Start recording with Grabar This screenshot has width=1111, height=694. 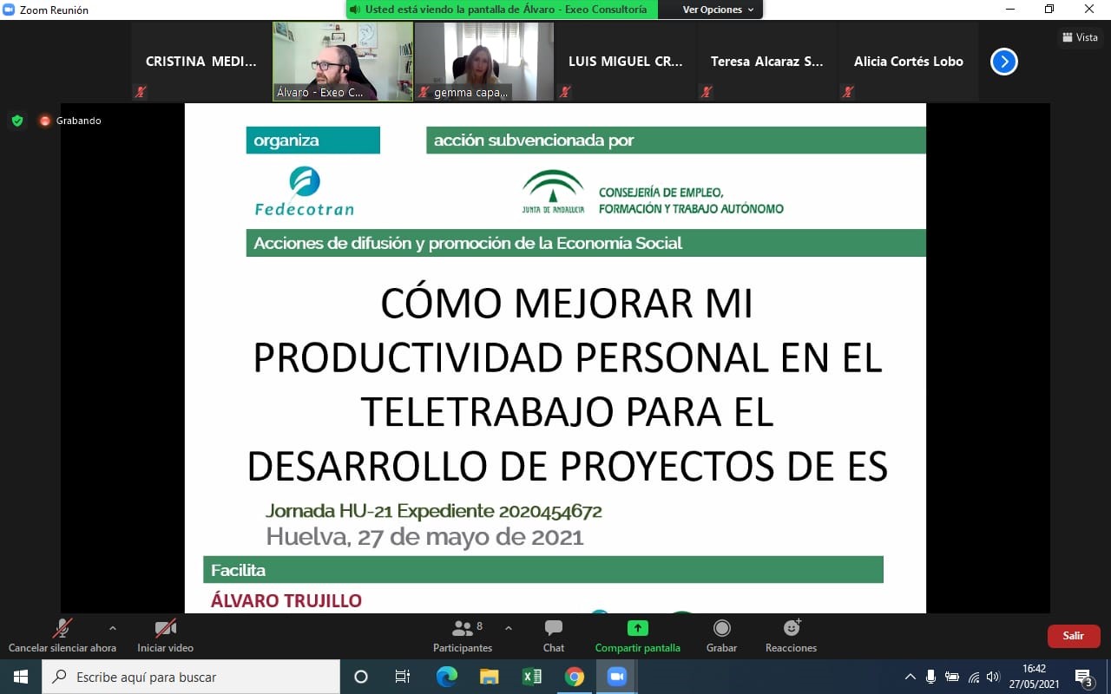tap(721, 635)
